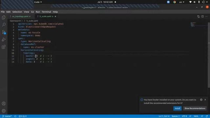Open the feedback icon in status bar

pos(202,116)
